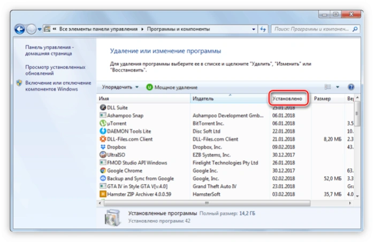
Task: Open Включение или отключение компонентов Windows
Action: (58, 86)
